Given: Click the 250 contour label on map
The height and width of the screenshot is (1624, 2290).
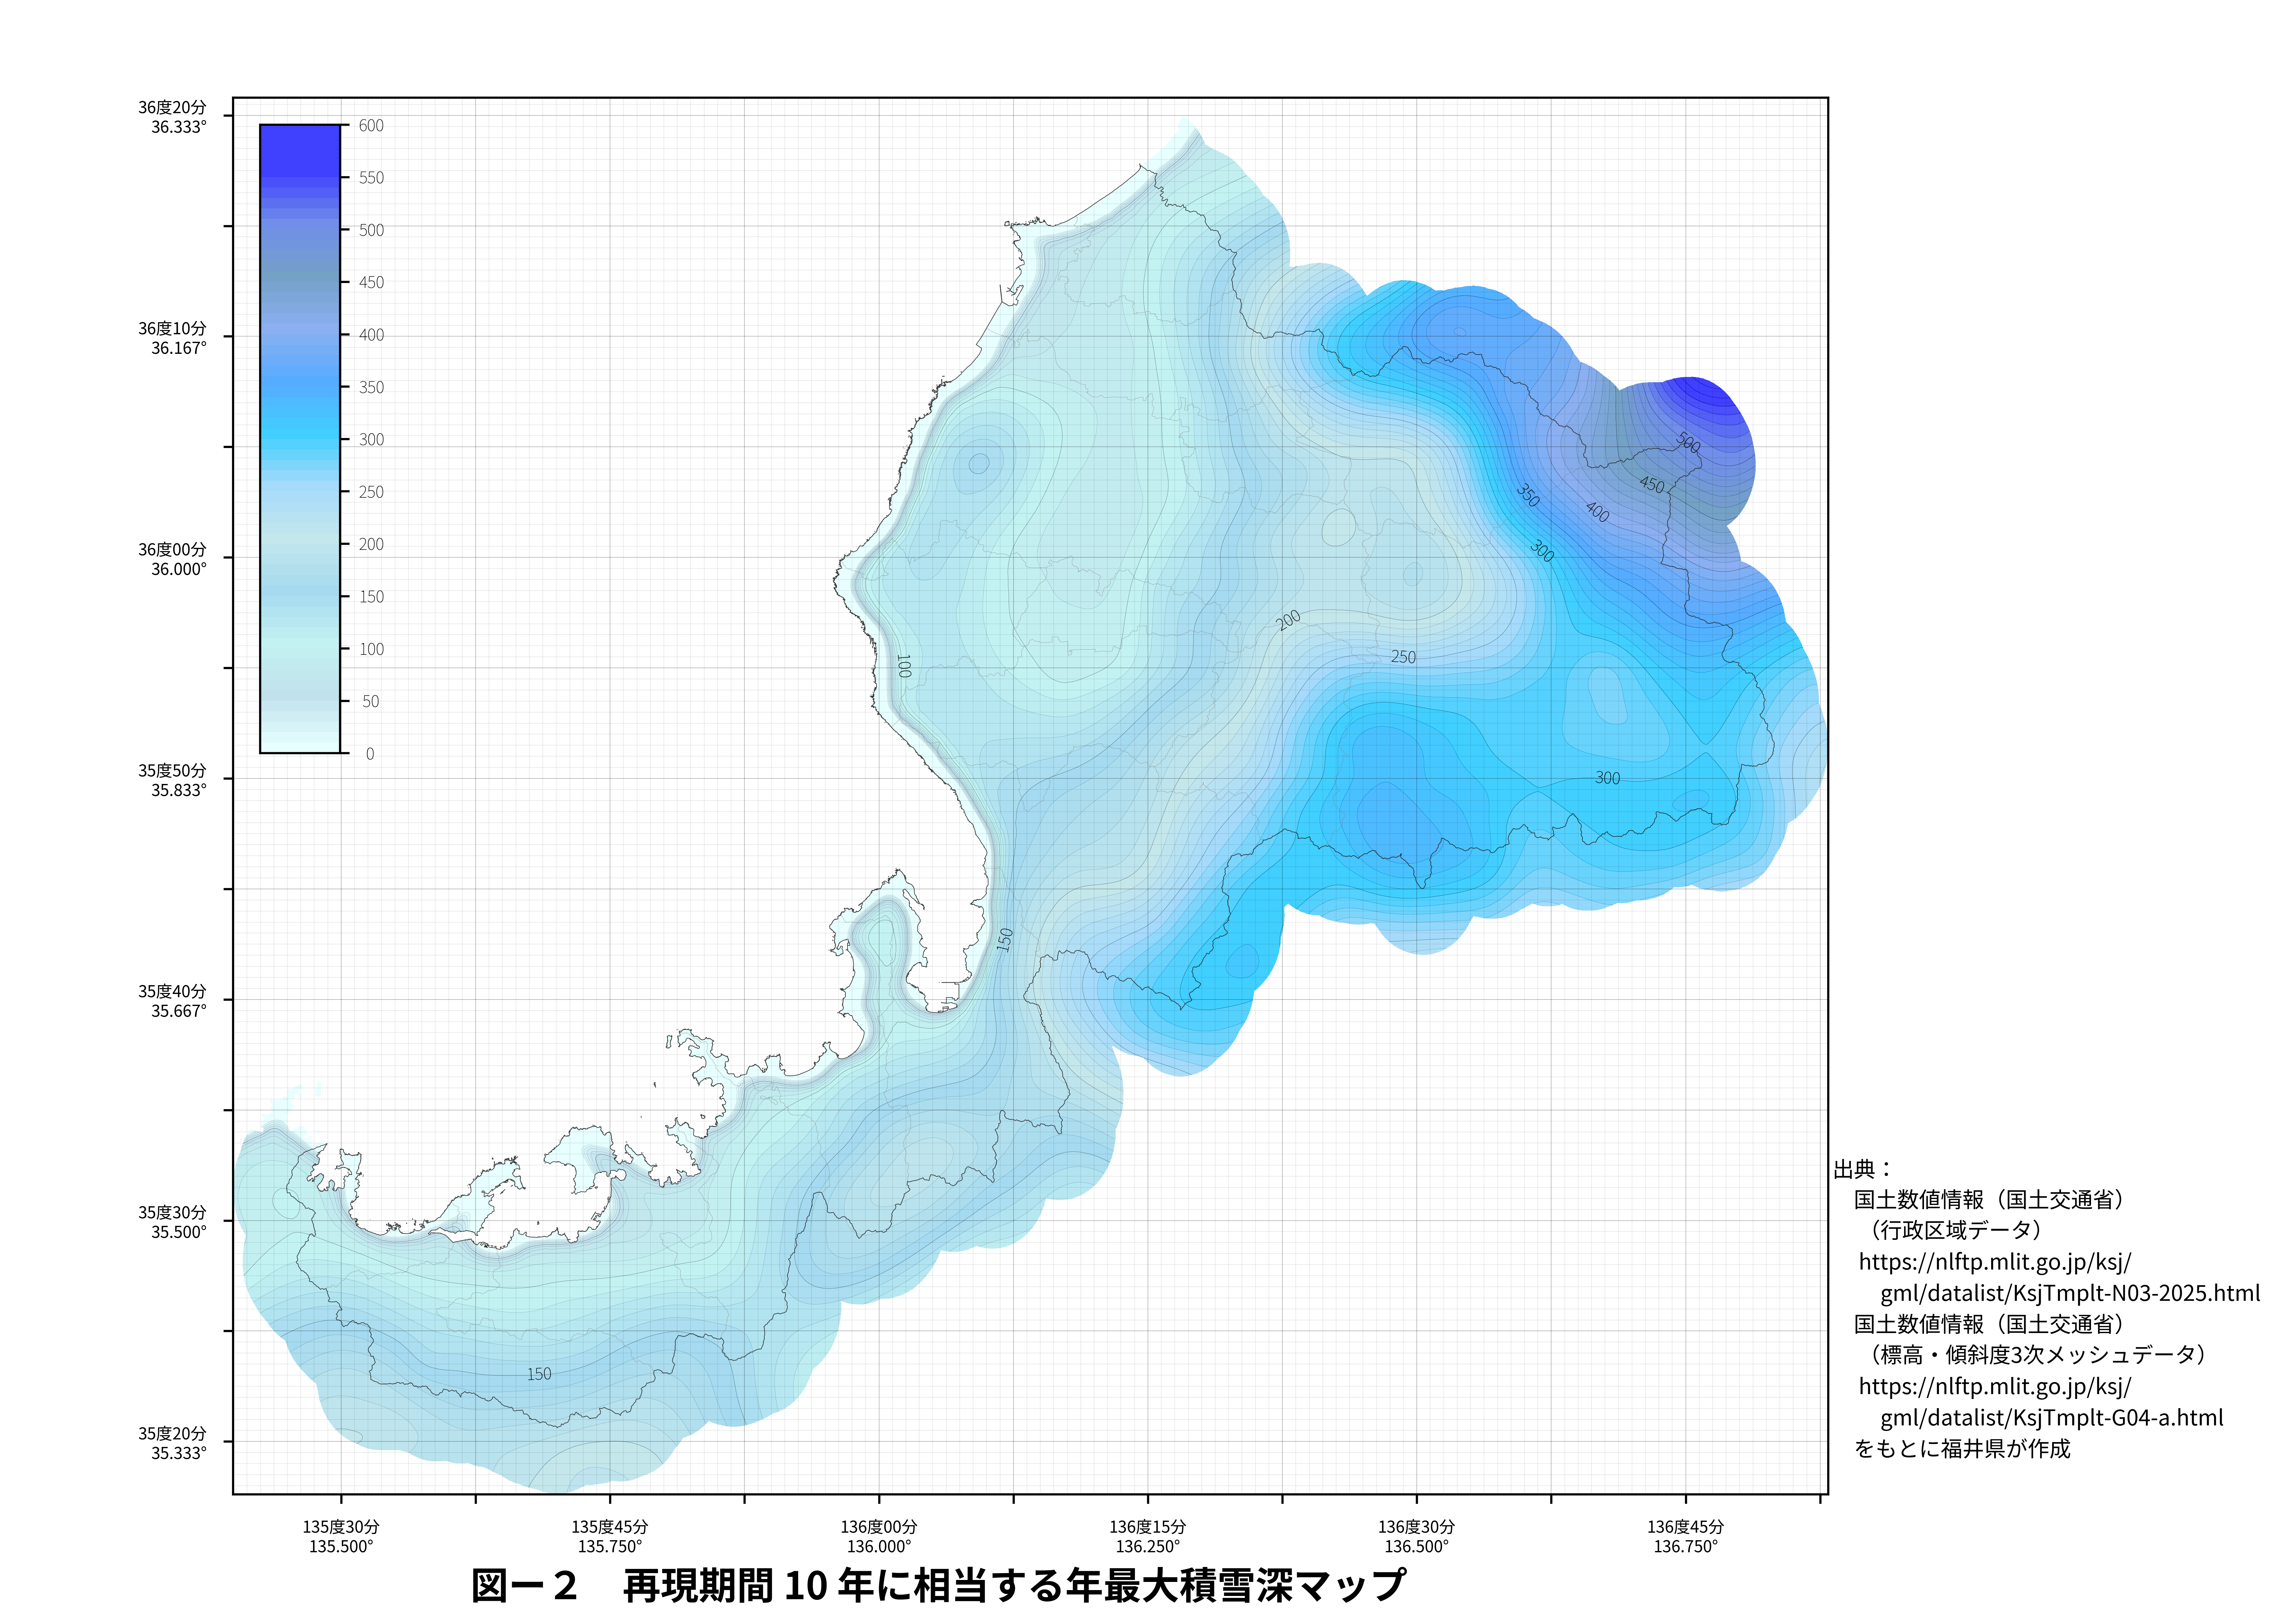Looking at the screenshot, I should (1404, 657).
